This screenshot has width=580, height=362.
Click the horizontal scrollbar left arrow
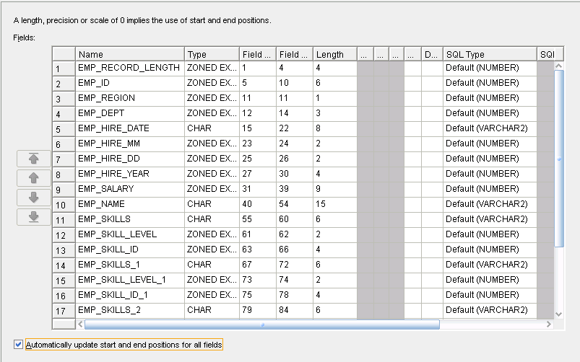coord(79,325)
